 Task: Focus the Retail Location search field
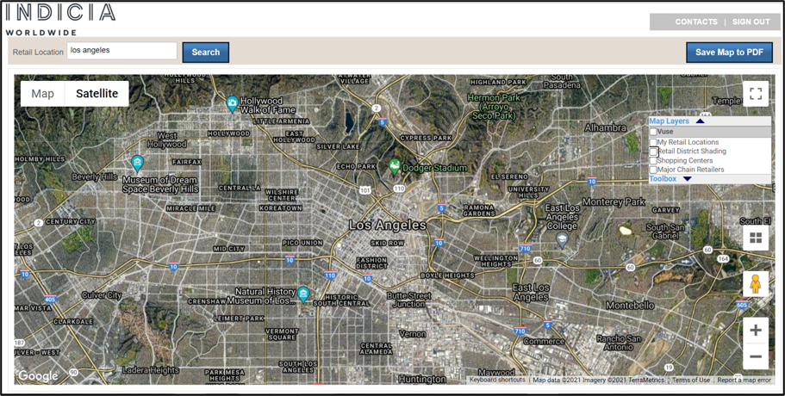pyautogui.click(x=122, y=51)
